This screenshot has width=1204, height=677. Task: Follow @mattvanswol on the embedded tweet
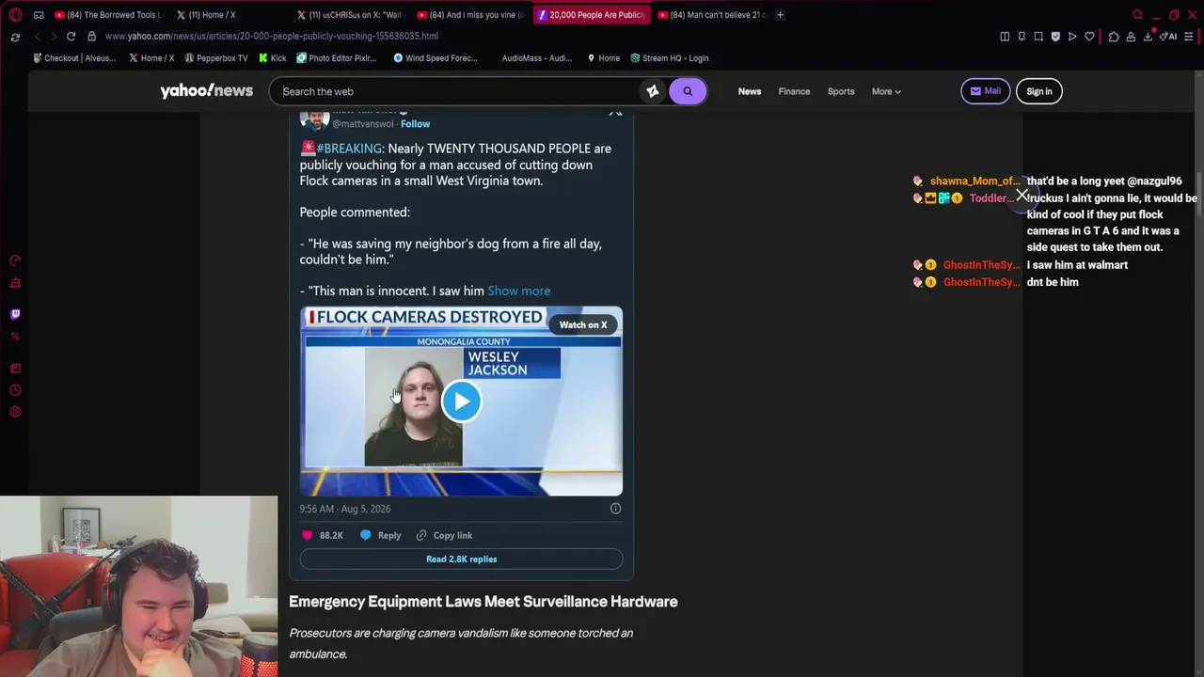pyautogui.click(x=415, y=124)
